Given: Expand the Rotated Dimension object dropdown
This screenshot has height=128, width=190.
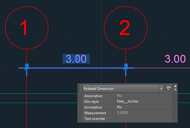Looking at the screenshot, I should [x=161, y=89].
